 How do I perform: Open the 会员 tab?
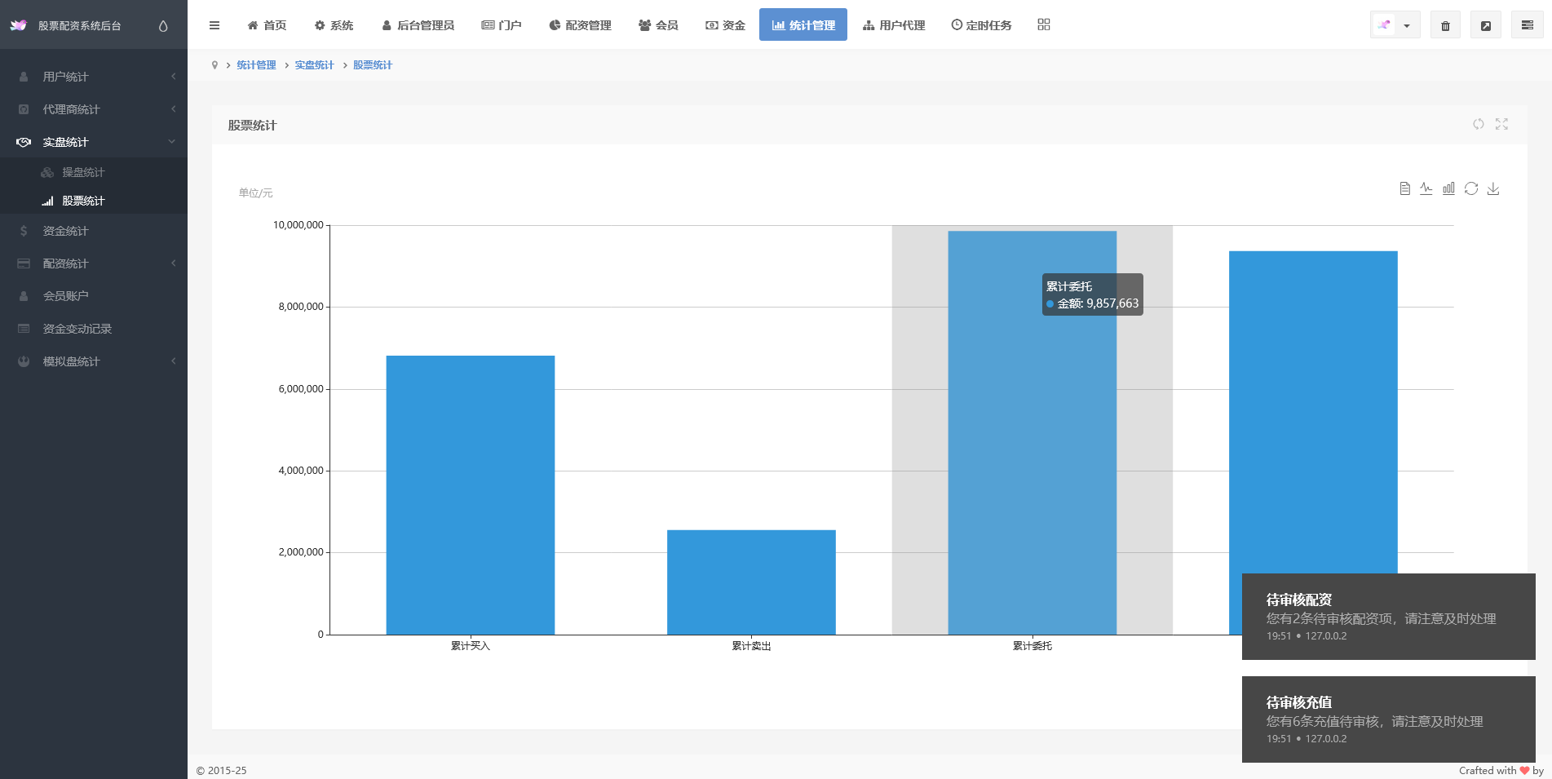tap(658, 25)
